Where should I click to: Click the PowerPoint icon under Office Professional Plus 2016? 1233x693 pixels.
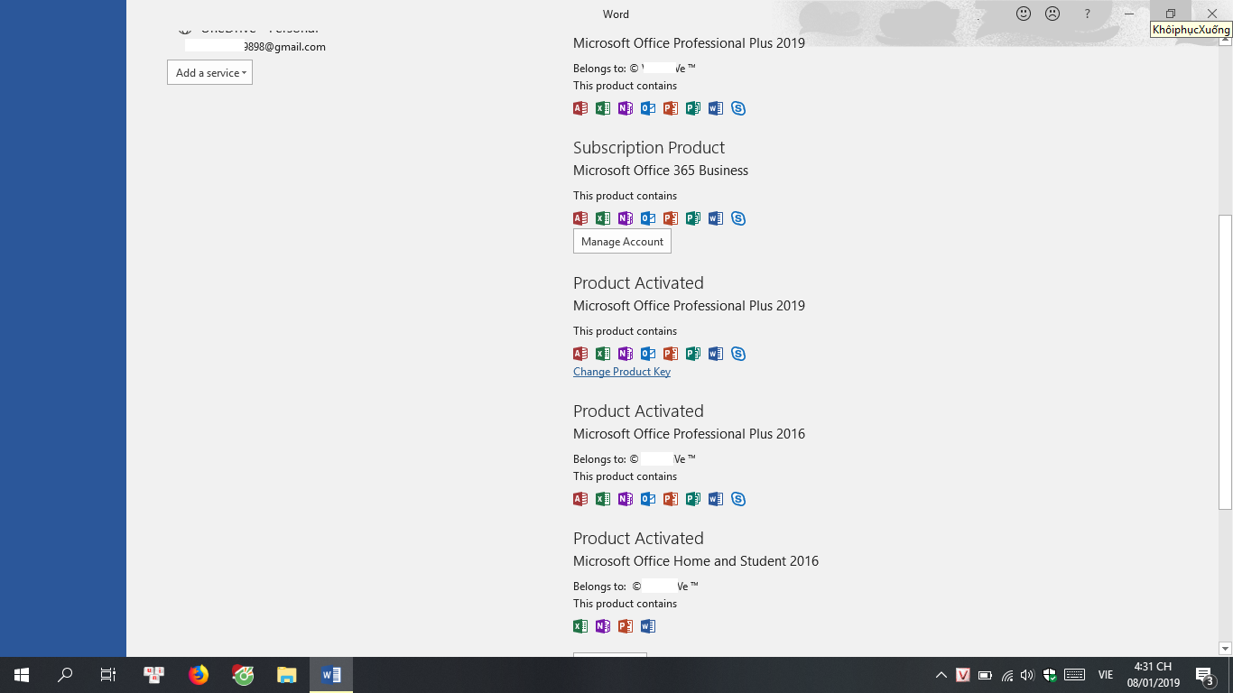click(671, 498)
